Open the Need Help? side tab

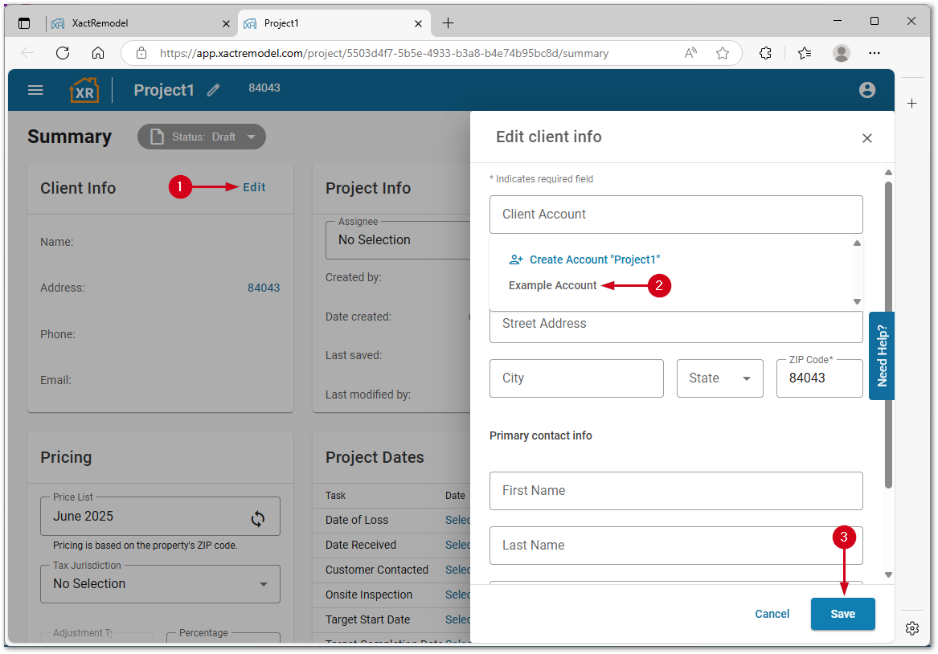[x=881, y=356]
